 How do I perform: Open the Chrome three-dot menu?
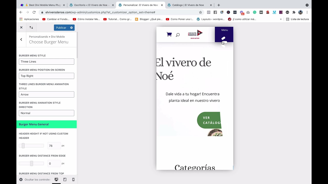click(x=307, y=12)
